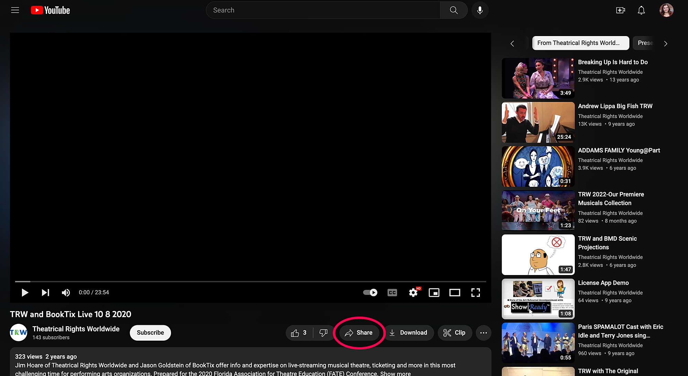688x376 pixels.
Task: Click channel name under License App Demo
Action: point(610,293)
